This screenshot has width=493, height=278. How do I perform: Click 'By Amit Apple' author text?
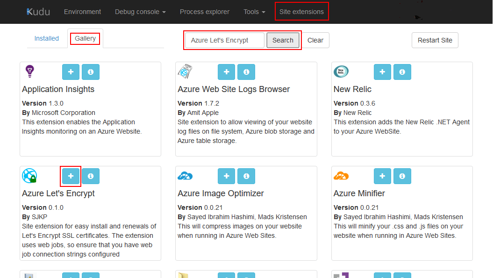pyautogui.click(x=198, y=113)
